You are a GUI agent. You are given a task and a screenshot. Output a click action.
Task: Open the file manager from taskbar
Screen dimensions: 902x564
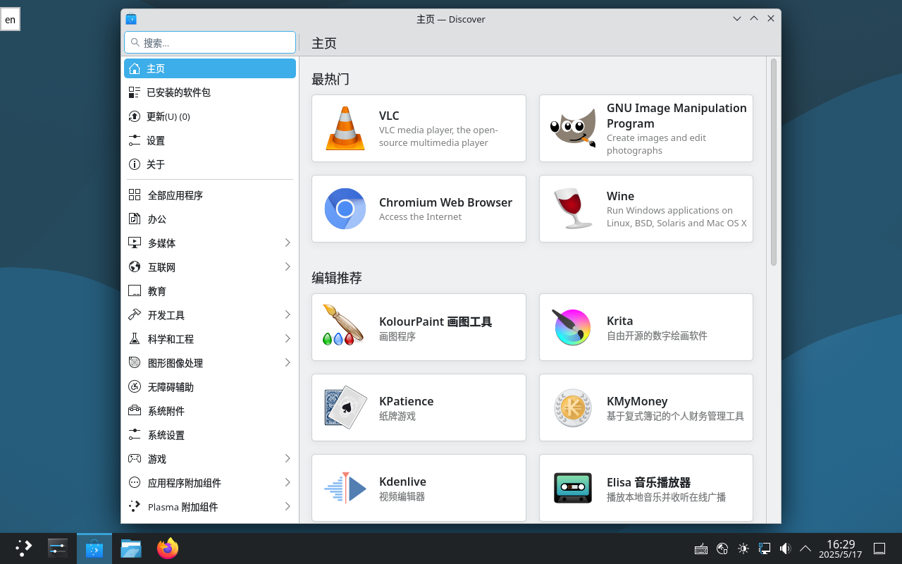coord(131,548)
